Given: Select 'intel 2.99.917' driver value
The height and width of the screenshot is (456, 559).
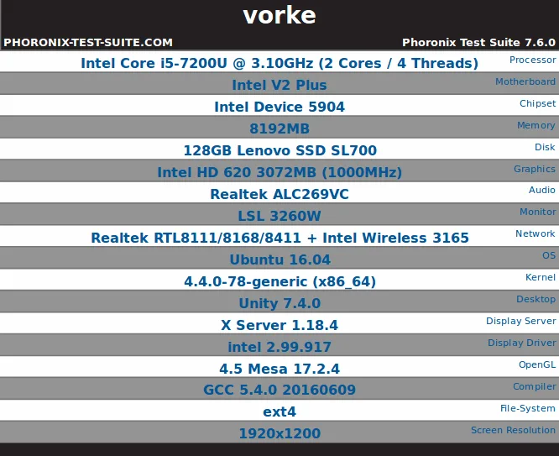Looking at the screenshot, I should [x=279, y=347].
